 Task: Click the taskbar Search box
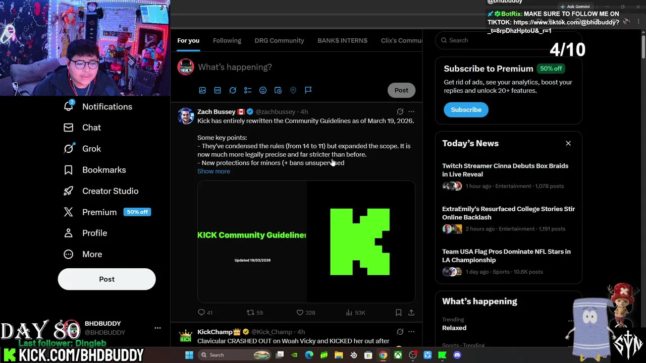(234, 355)
